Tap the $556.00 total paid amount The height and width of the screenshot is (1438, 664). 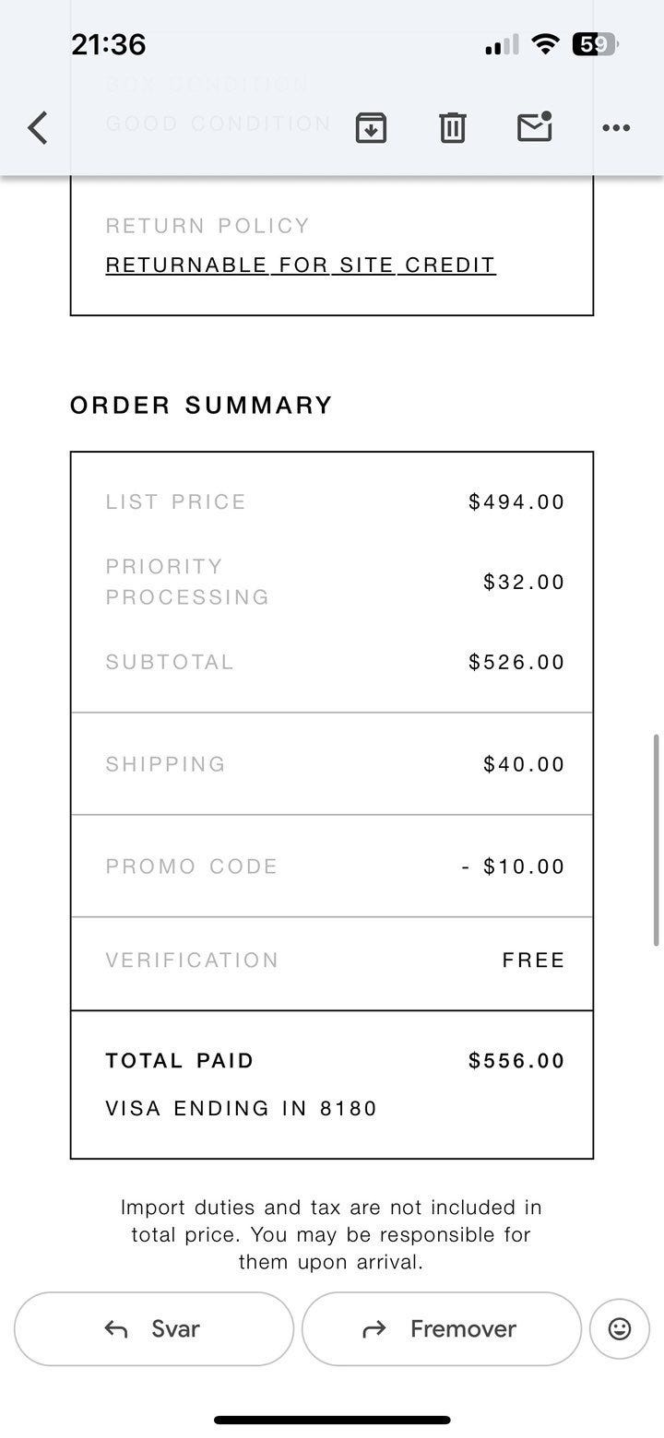tap(516, 1061)
